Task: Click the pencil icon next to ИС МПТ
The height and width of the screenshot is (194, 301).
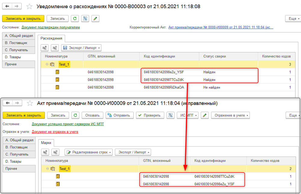Action: pyautogui.click(x=205, y=115)
